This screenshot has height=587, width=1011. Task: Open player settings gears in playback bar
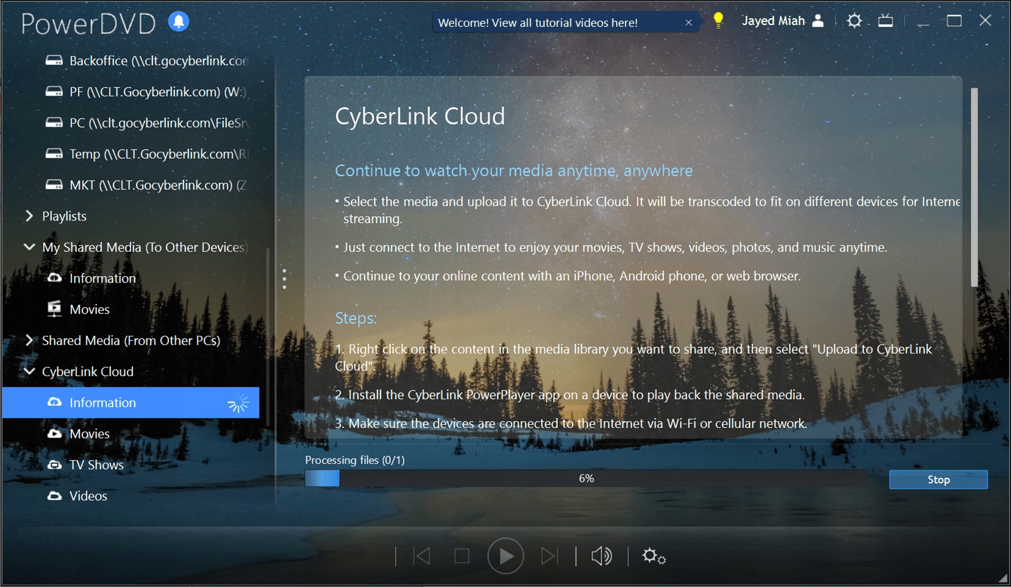[654, 556]
